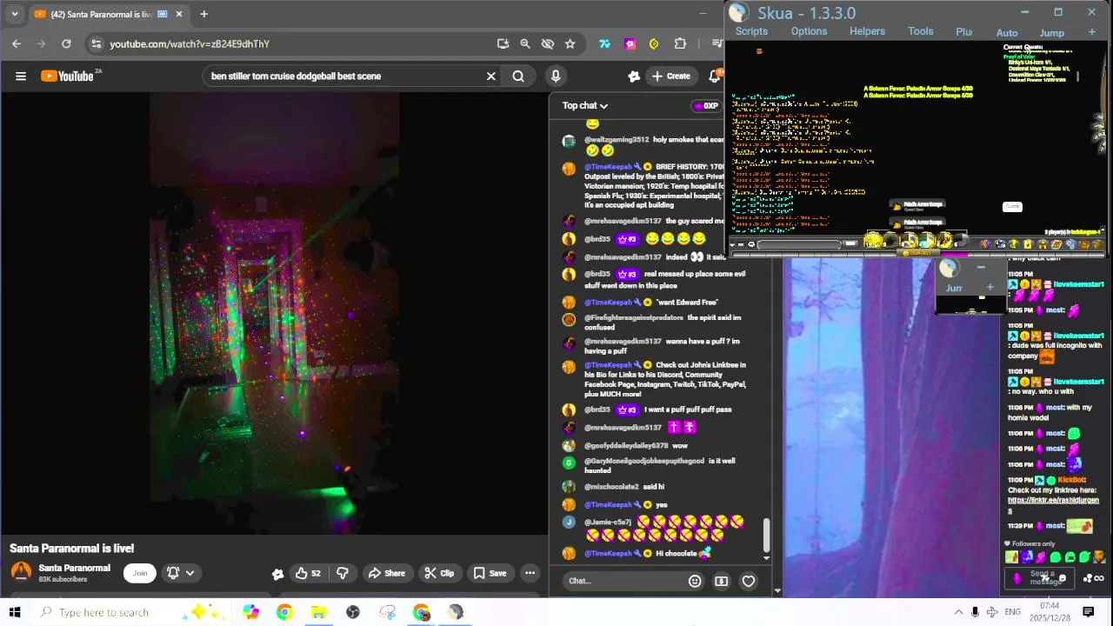Expand the Chrome tab search dropdown
The width and height of the screenshot is (1113, 626).
14,14
